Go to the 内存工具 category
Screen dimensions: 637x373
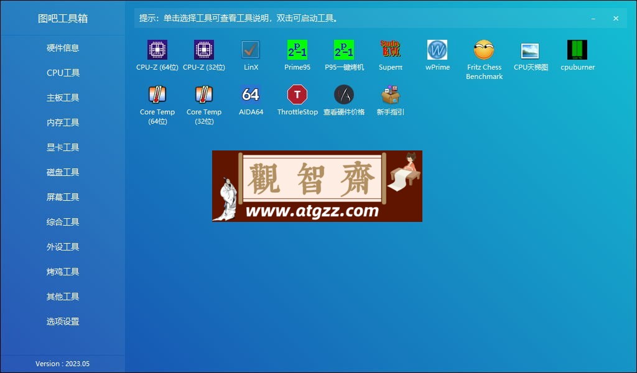point(63,122)
